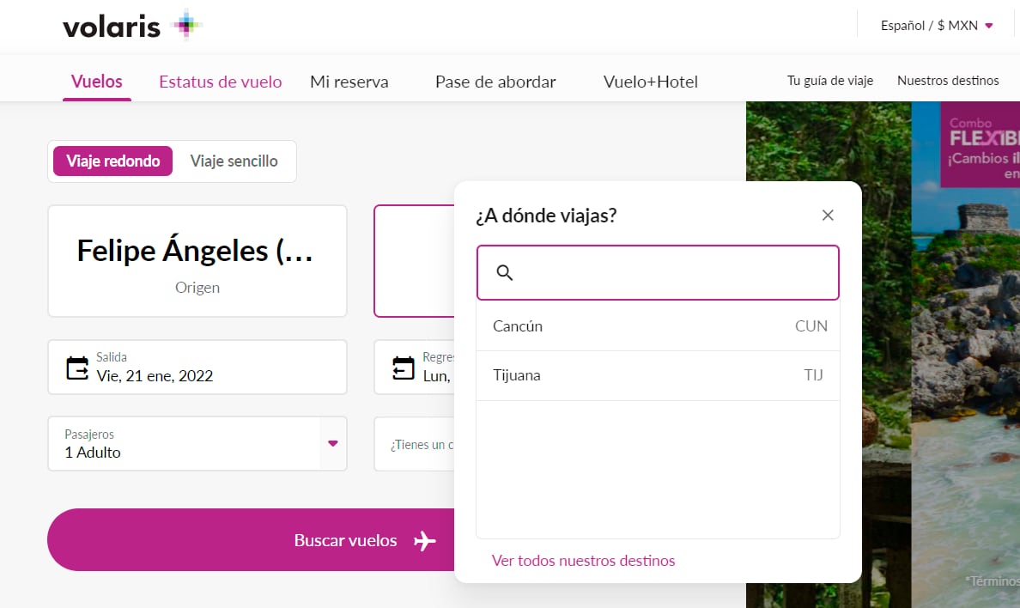Open Ver todos nuestros destinos link
1020x608 pixels.
583,561
